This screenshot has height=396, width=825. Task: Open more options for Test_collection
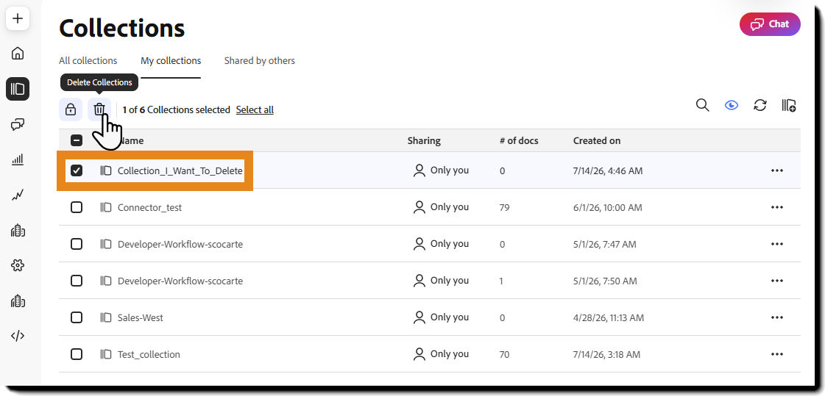pos(777,354)
